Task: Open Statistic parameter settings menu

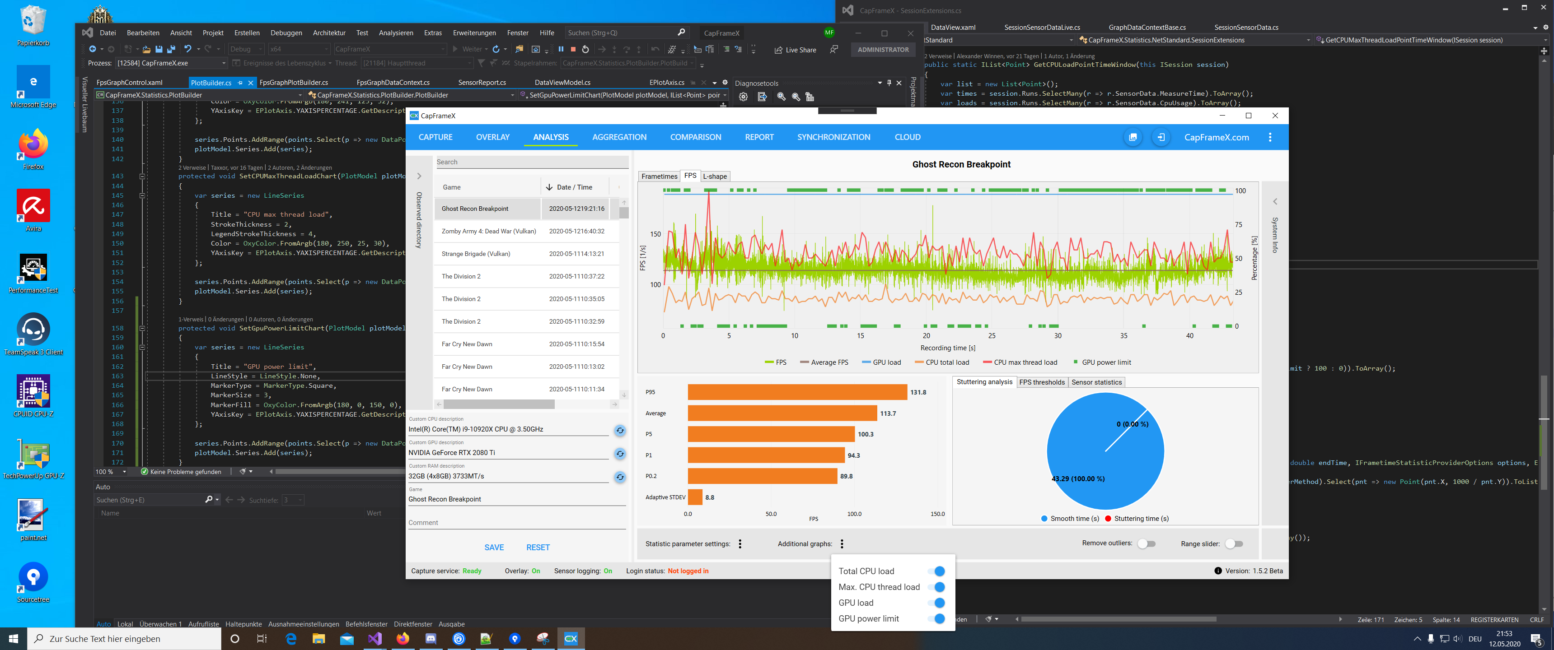Action: 740,544
